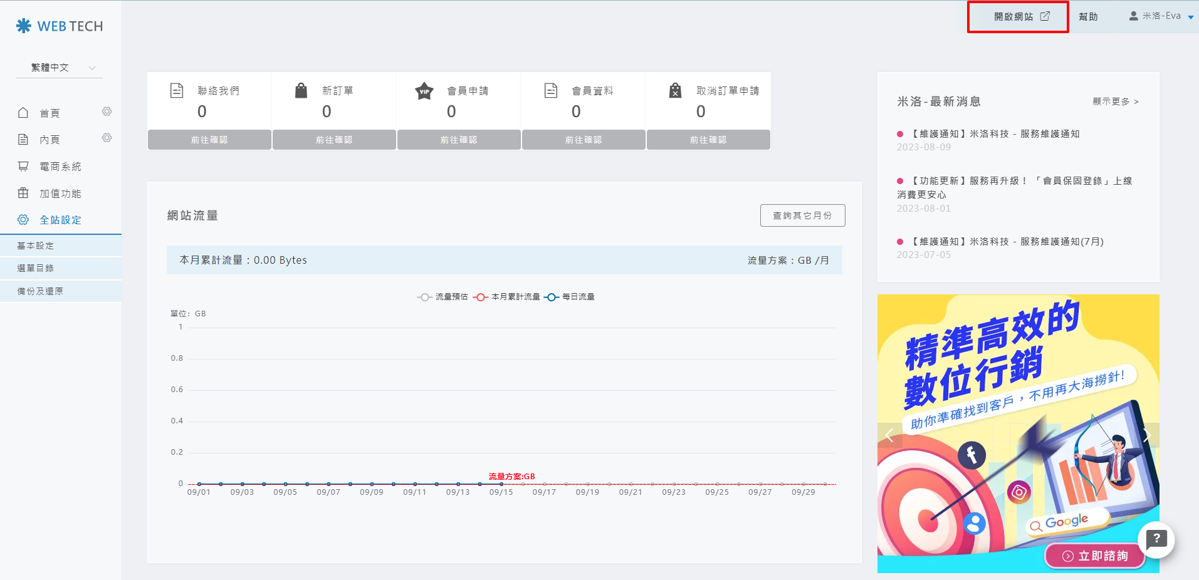Image resolution: width=1199 pixels, height=580 pixels.
Task: Click the gear icon beside 首頁
Action: pyautogui.click(x=107, y=111)
